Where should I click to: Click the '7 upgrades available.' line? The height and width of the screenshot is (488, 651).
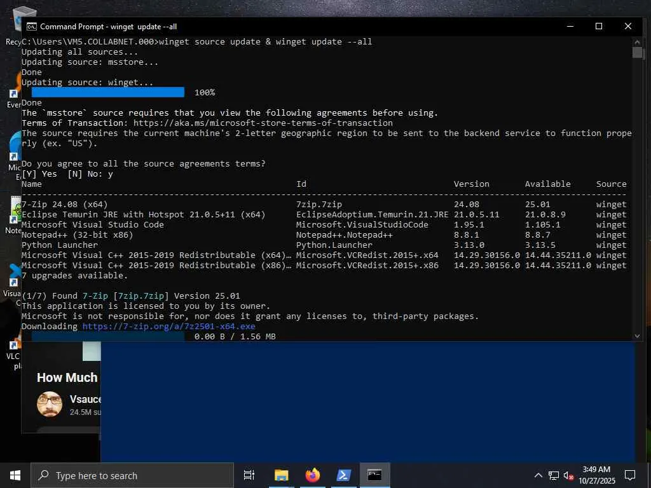[x=75, y=276]
